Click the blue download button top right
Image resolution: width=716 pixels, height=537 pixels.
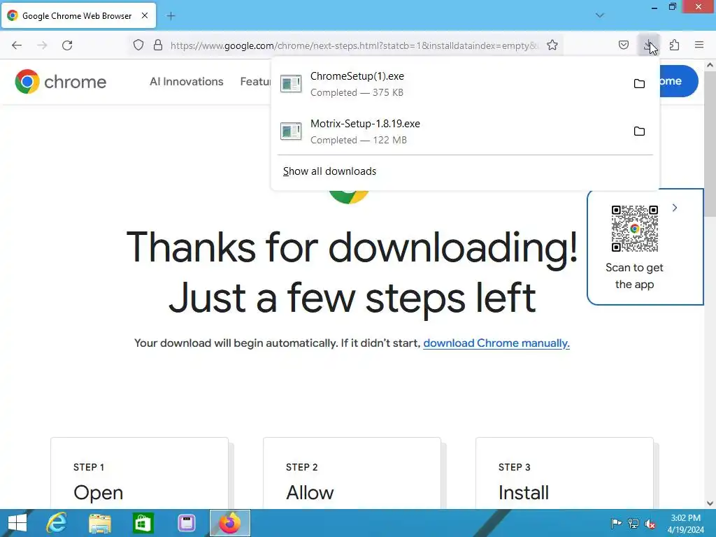point(678,81)
